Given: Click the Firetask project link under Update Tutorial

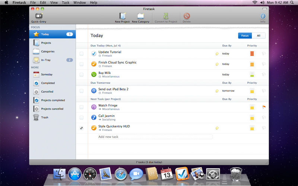Looking at the screenshot, I should pyautogui.click(x=107, y=55).
